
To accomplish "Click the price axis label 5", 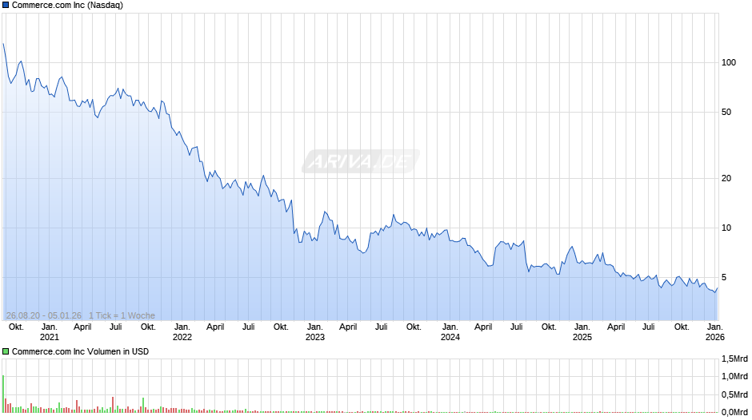I will click(x=724, y=277).
